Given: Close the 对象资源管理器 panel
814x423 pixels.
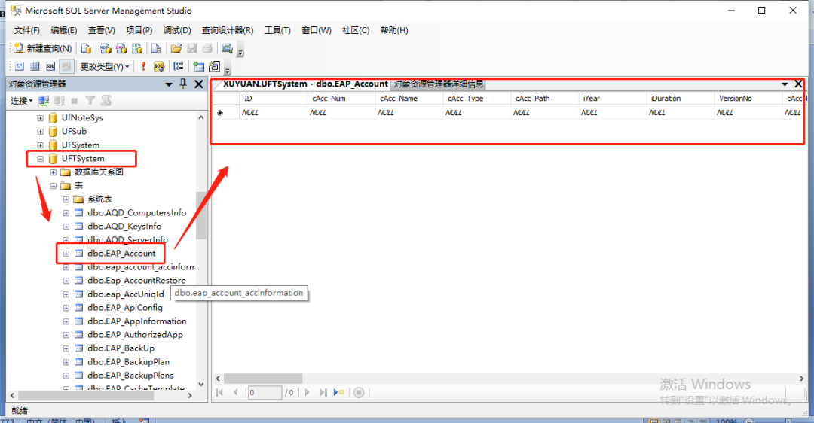Looking at the screenshot, I should pyautogui.click(x=198, y=84).
